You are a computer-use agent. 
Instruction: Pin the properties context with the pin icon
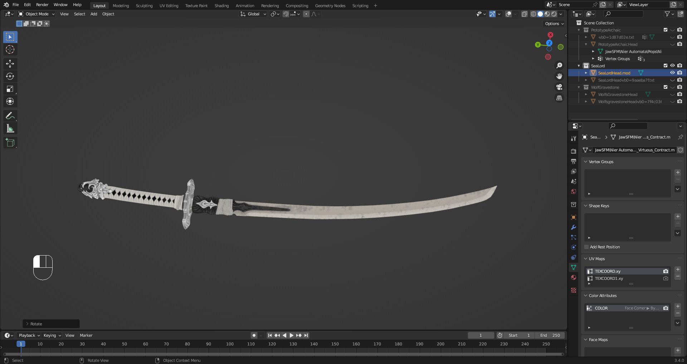(x=680, y=137)
